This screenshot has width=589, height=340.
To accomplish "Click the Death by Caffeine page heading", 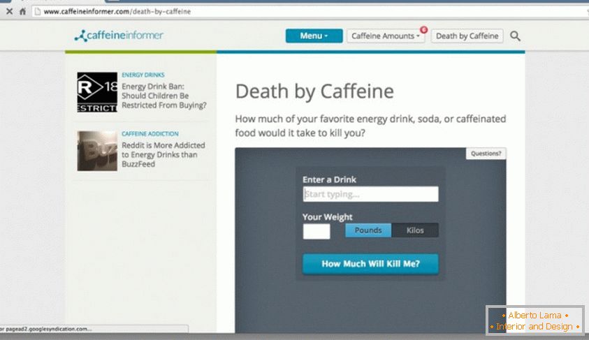I will [315, 91].
